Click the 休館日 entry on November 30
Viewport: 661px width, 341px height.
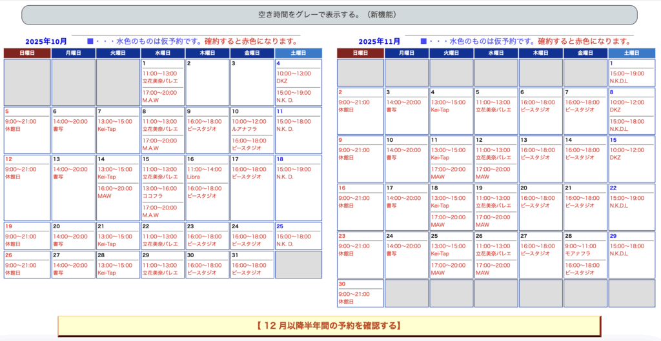(x=347, y=302)
